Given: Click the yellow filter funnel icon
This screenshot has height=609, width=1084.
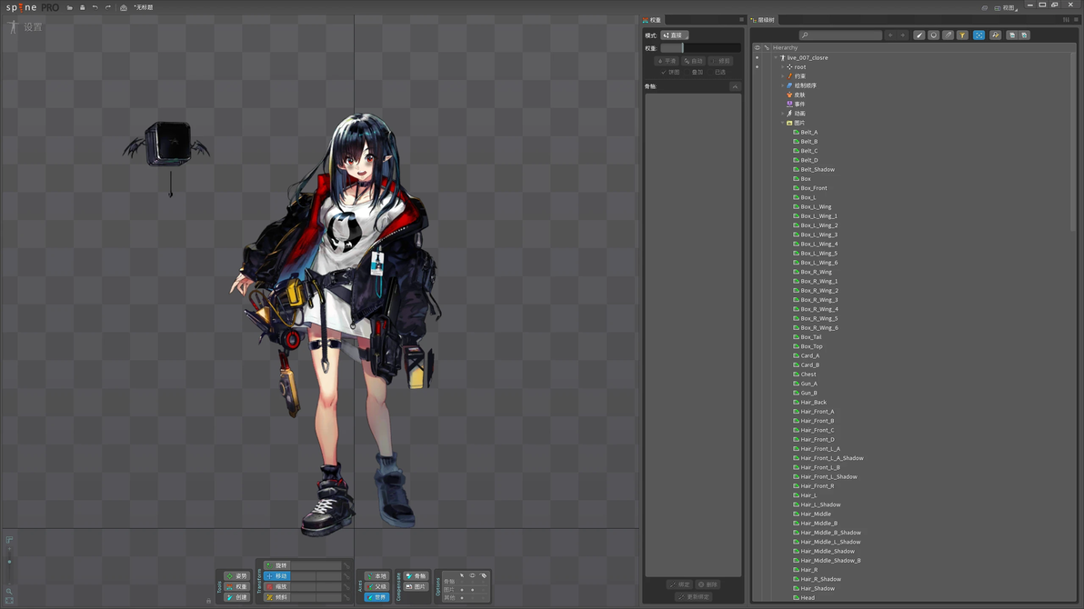Looking at the screenshot, I should 962,35.
